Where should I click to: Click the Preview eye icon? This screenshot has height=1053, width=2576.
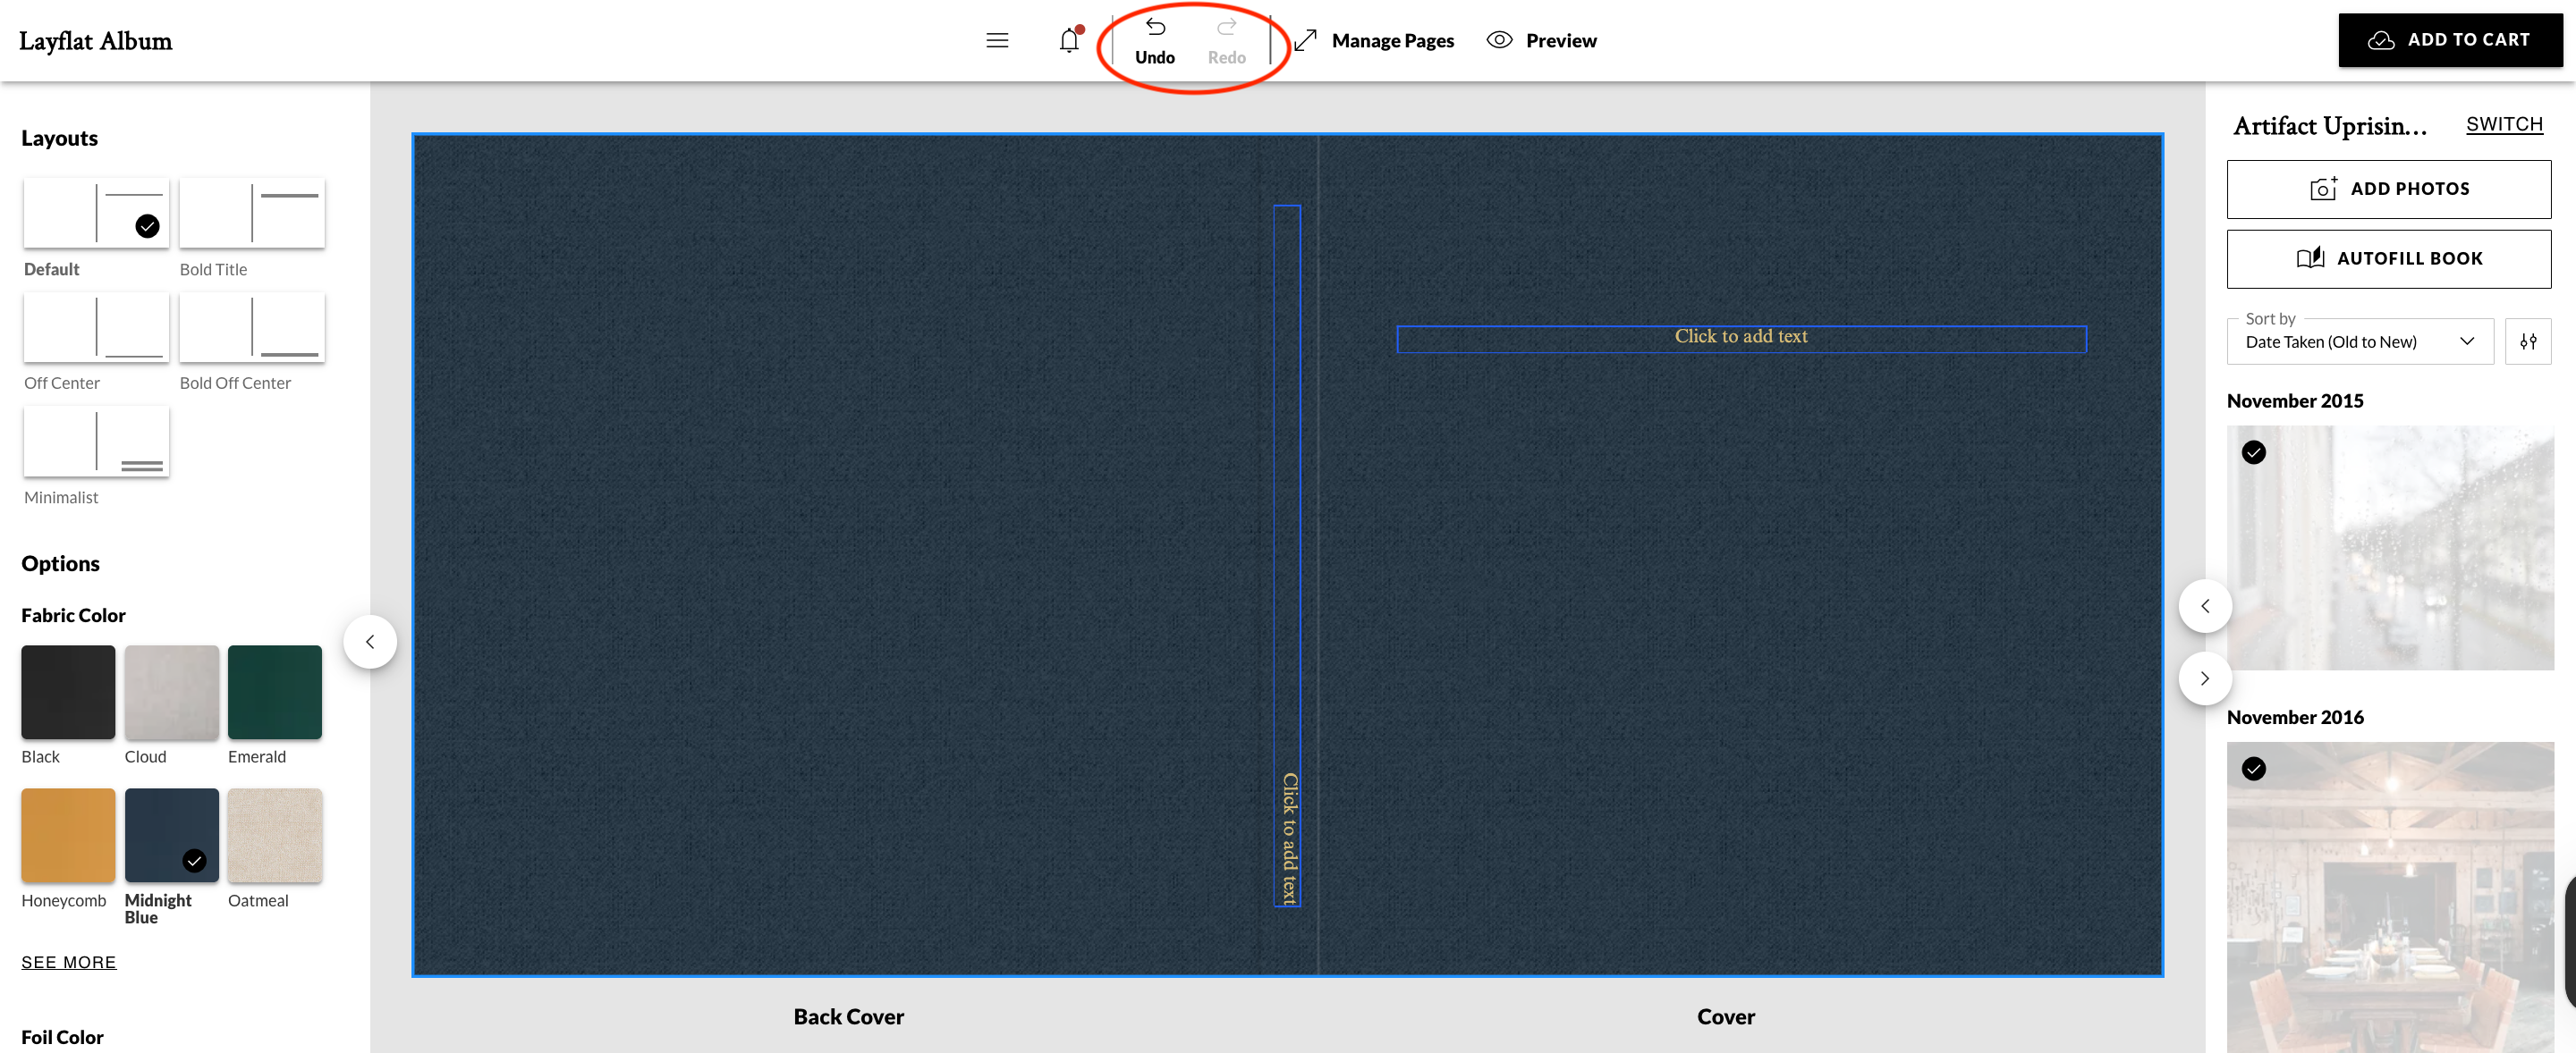[1499, 40]
